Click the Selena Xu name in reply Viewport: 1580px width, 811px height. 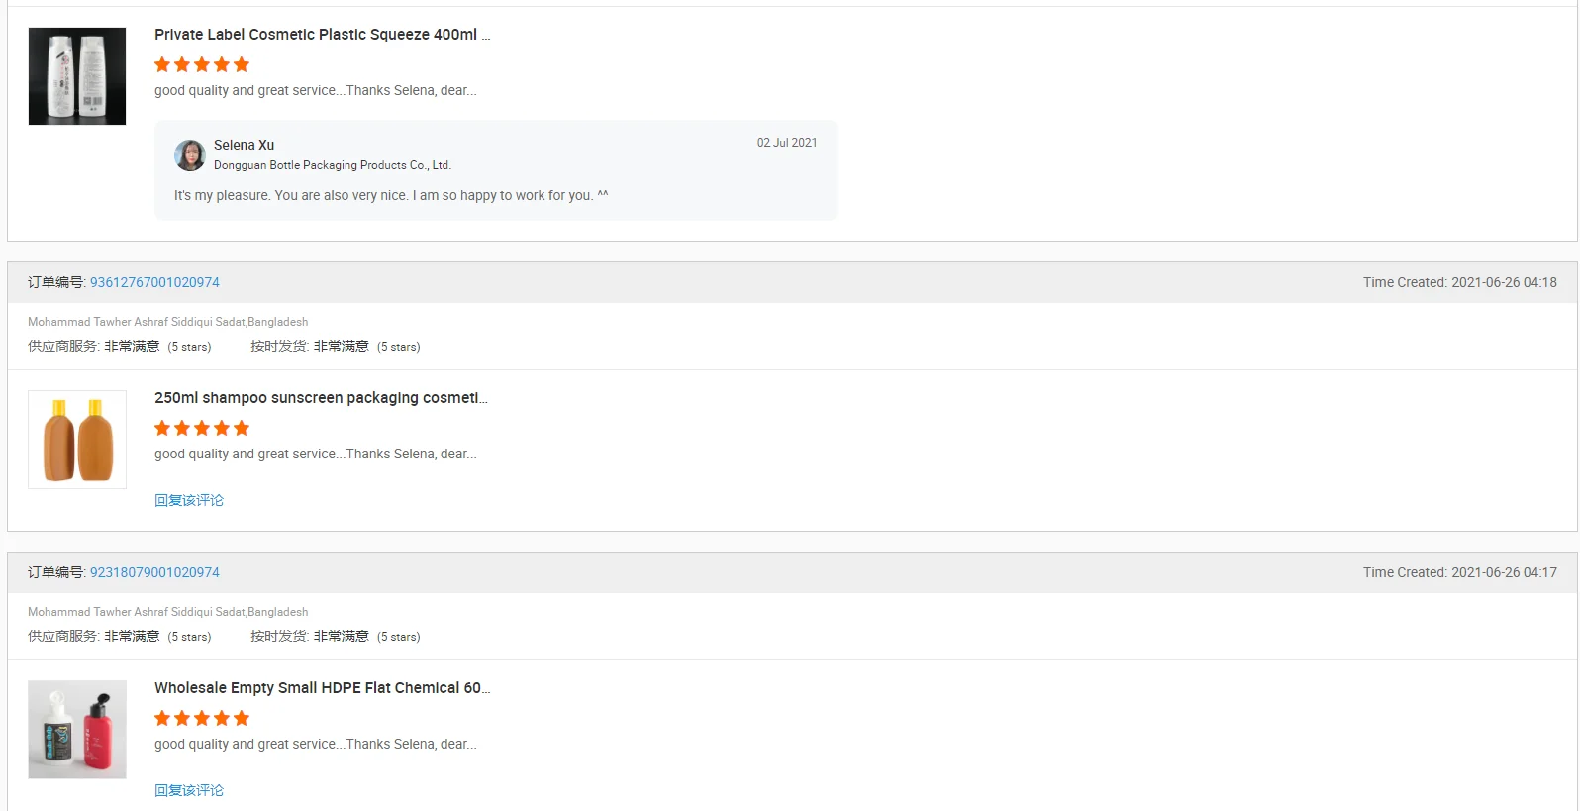244,145
